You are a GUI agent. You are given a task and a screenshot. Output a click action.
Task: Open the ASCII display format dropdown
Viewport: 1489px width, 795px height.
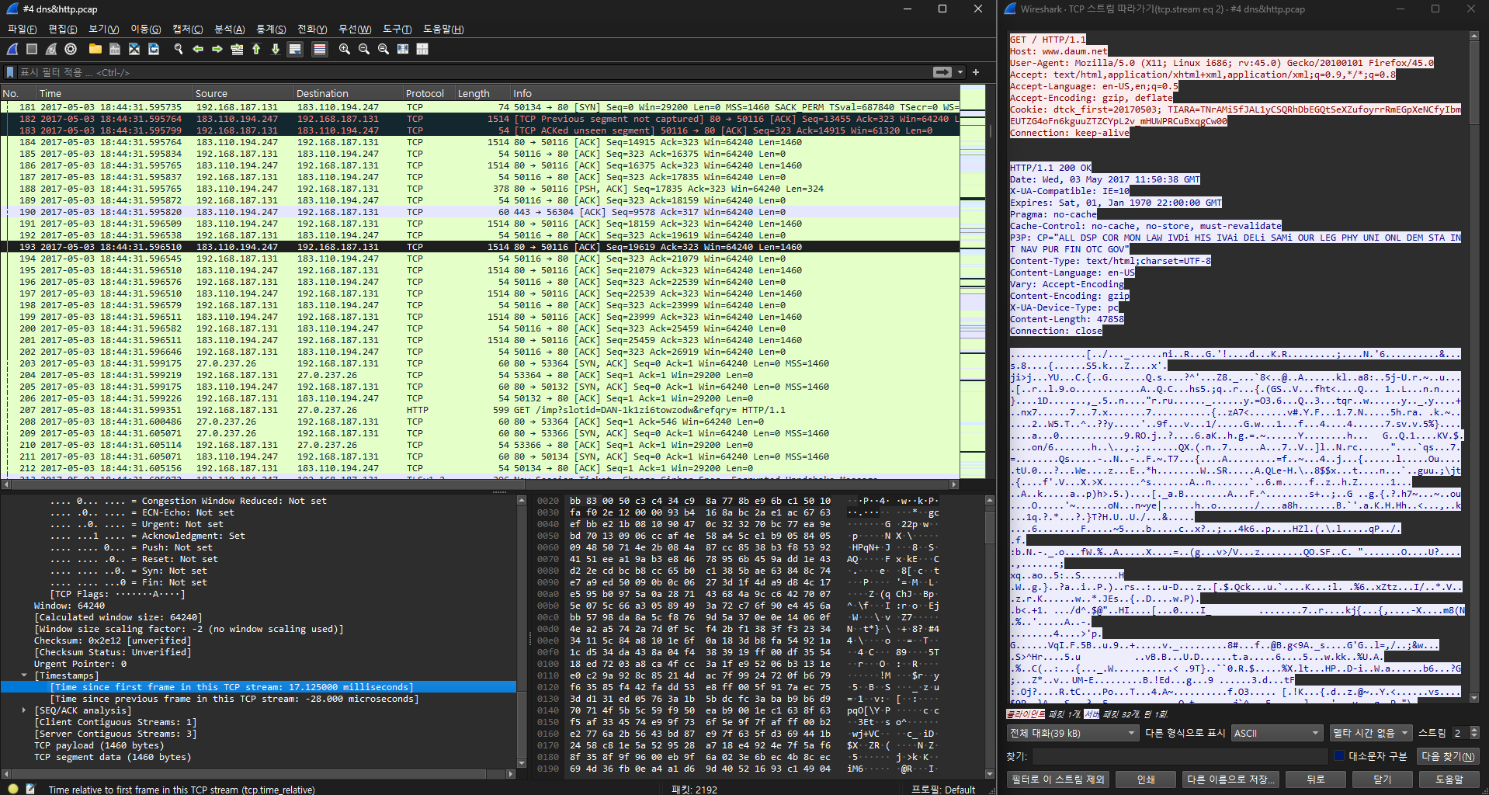click(x=1277, y=733)
